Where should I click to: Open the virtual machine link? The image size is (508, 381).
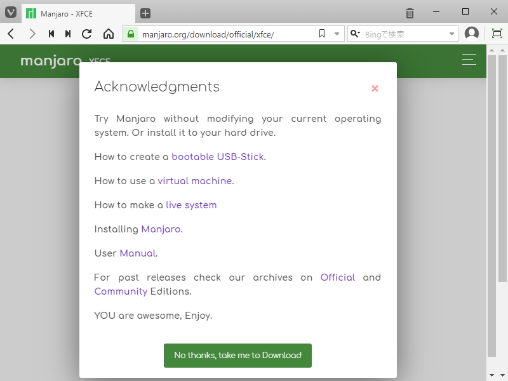pos(195,181)
